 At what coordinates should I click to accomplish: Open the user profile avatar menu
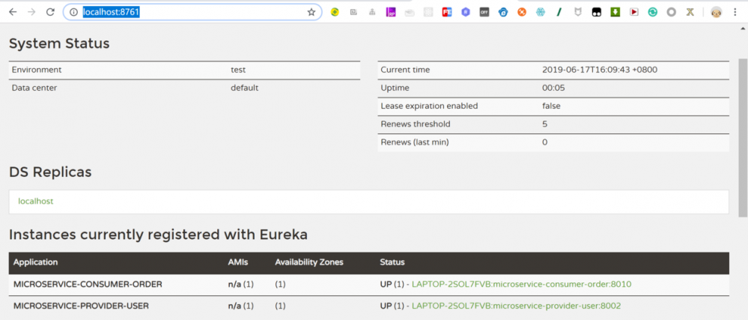click(x=717, y=12)
